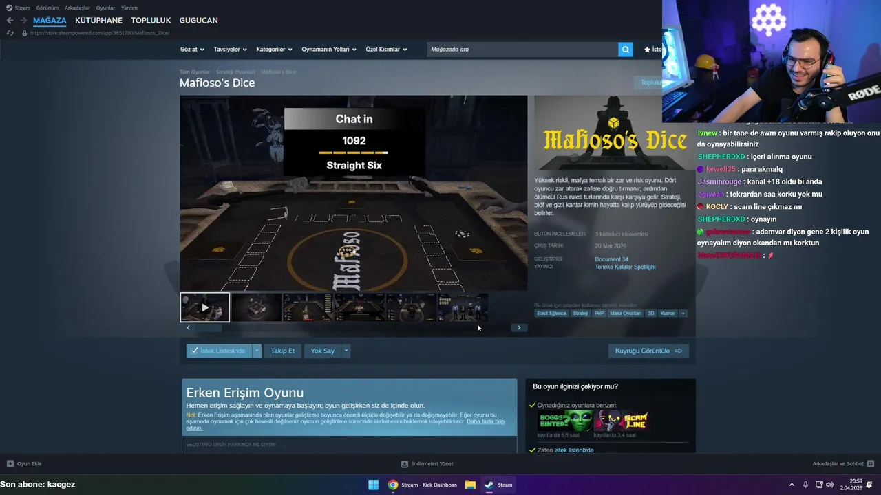Go back with the left arrow icon
The width and height of the screenshot is (881, 495).
coord(10,21)
